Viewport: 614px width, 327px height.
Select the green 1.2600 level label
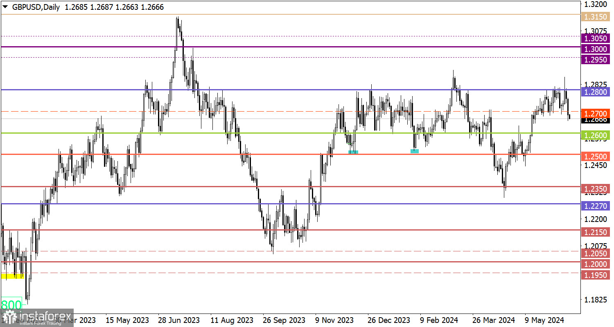596,135
